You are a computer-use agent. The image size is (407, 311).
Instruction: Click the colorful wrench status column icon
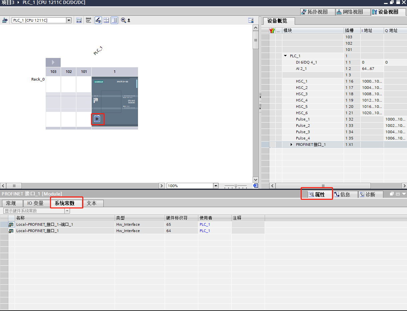click(272, 30)
